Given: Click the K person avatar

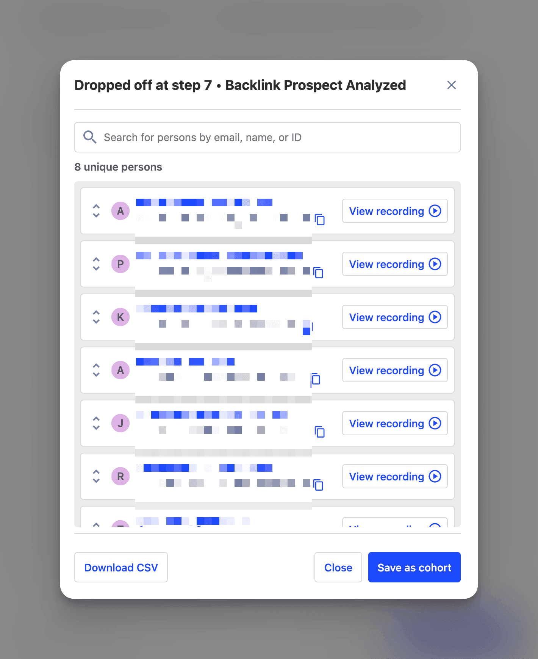Looking at the screenshot, I should click(120, 317).
